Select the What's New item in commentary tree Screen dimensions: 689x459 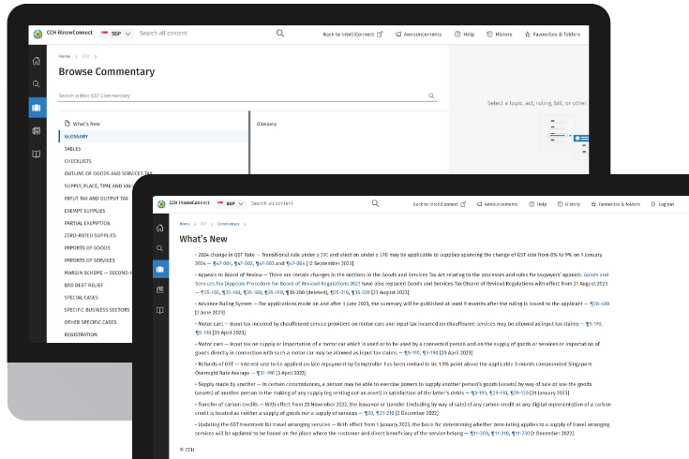(86, 124)
